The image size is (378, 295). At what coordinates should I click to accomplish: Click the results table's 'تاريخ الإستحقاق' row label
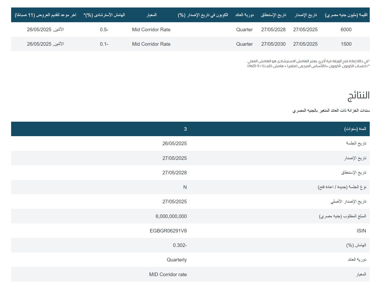click(x=354, y=173)
